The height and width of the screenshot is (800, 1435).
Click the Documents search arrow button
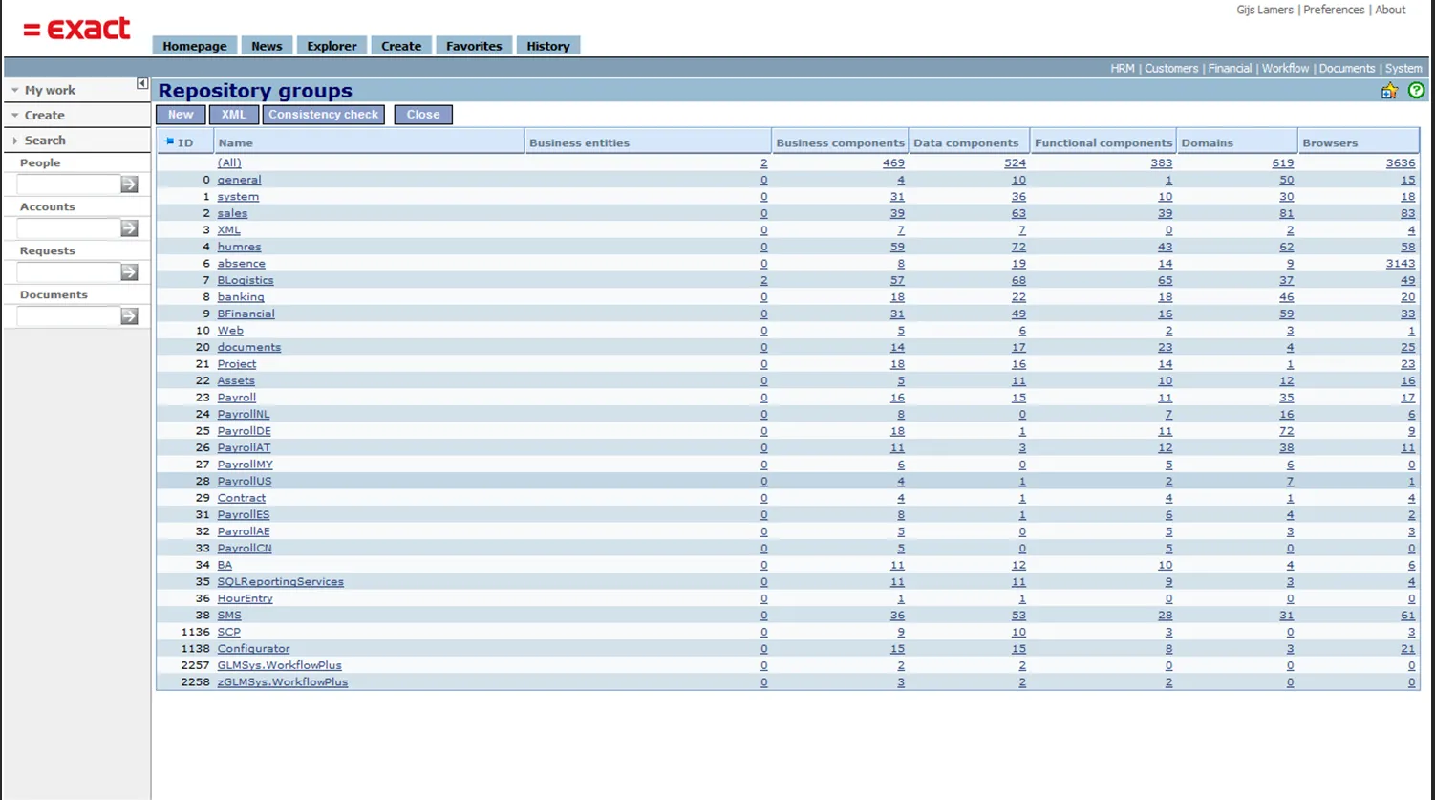click(129, 316)
